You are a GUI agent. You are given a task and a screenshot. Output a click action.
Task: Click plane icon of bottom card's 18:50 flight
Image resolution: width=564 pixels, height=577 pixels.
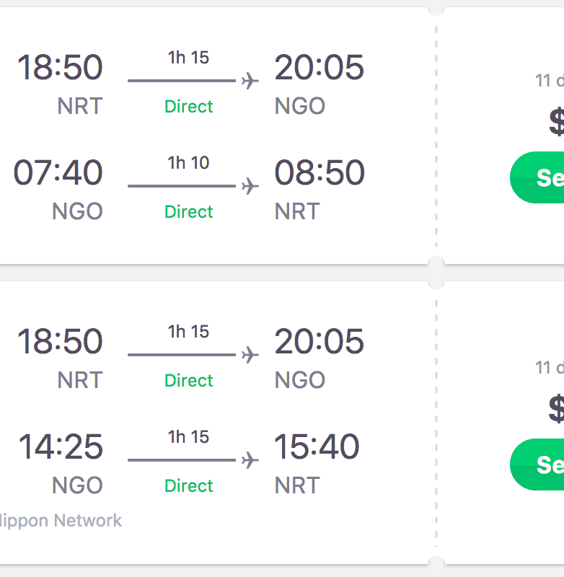tap(250, 355)
